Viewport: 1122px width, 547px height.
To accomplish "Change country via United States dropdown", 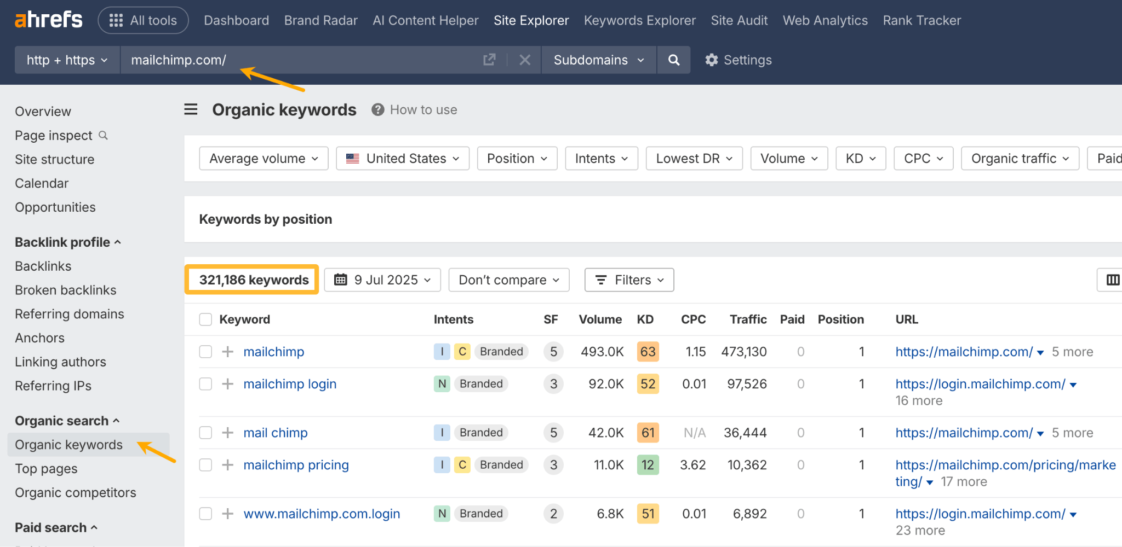I will 402,158.
